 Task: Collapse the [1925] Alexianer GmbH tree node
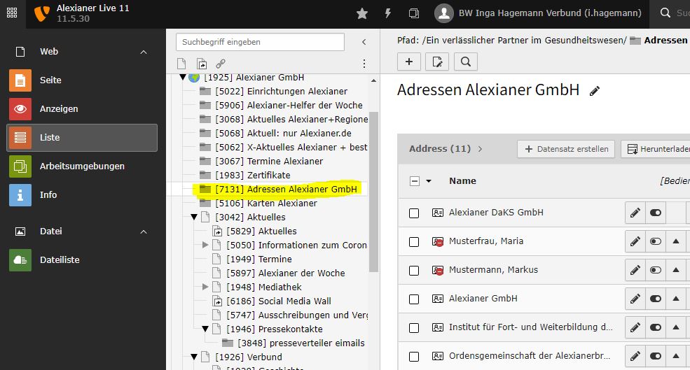click(x=183, y=78)
